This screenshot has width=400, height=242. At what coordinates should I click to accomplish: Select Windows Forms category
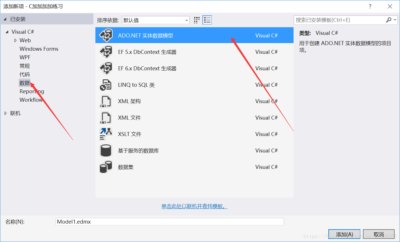[x=39, y=49]
